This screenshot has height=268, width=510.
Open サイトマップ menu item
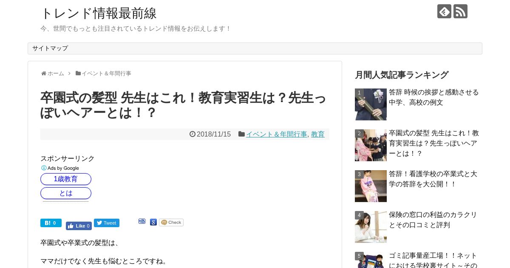(50, 48)
